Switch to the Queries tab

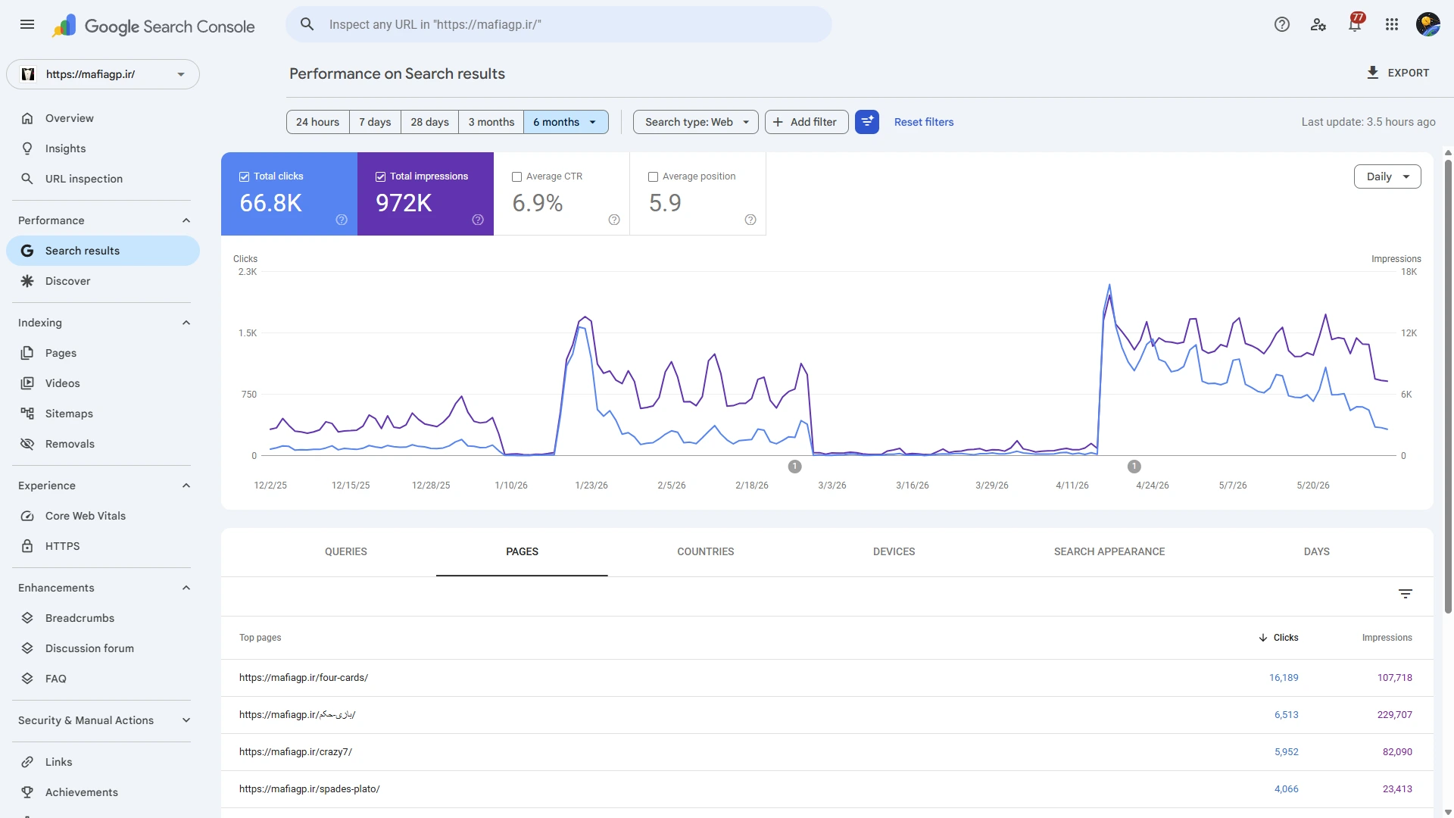tap(346, 551)
